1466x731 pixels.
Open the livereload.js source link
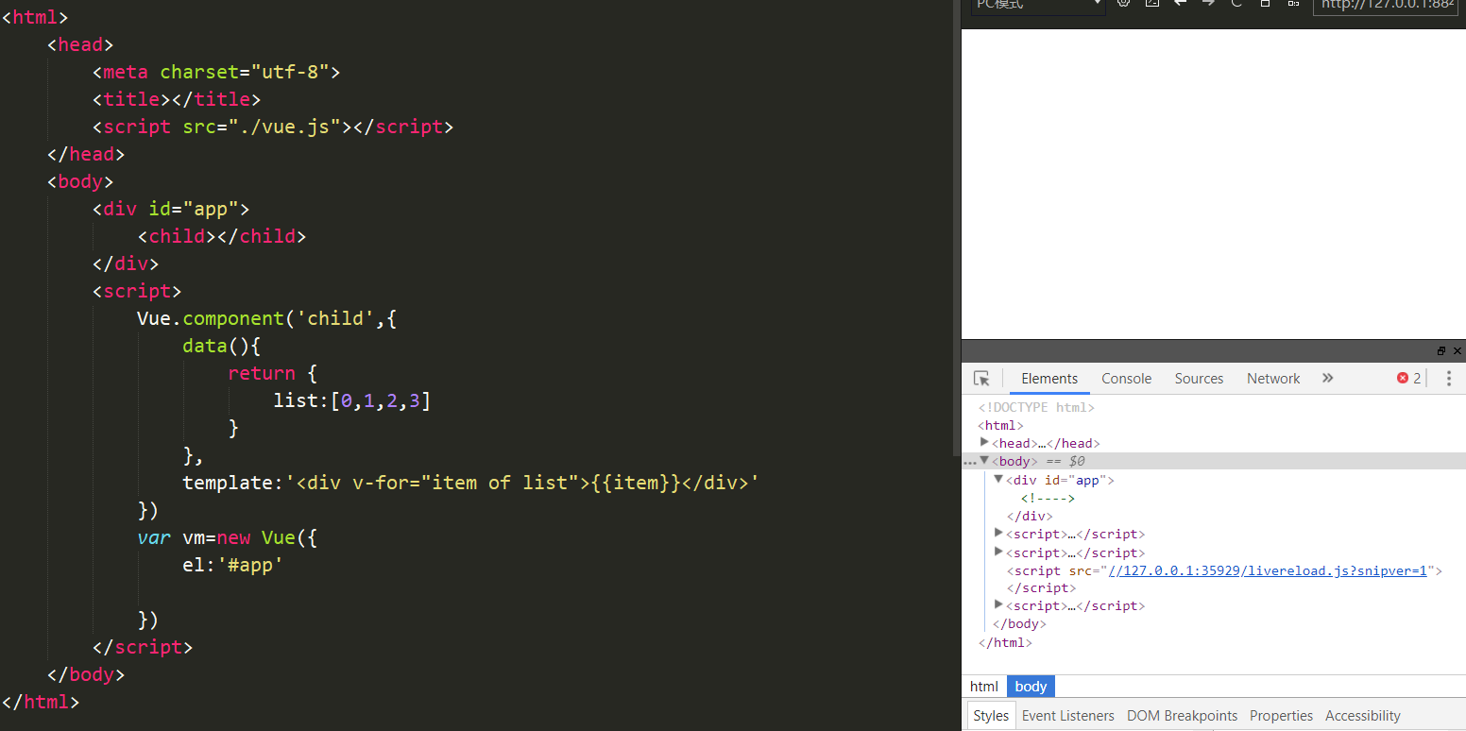1267,570
